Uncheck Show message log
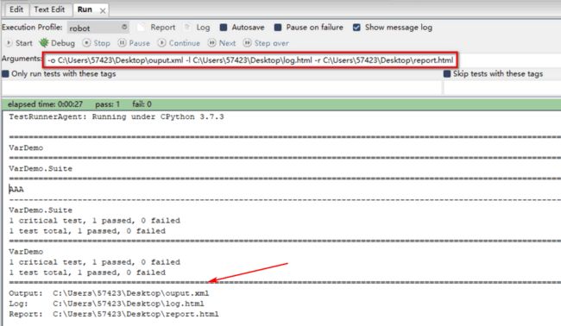Screen dimensions: 561x326 [356, 28]
